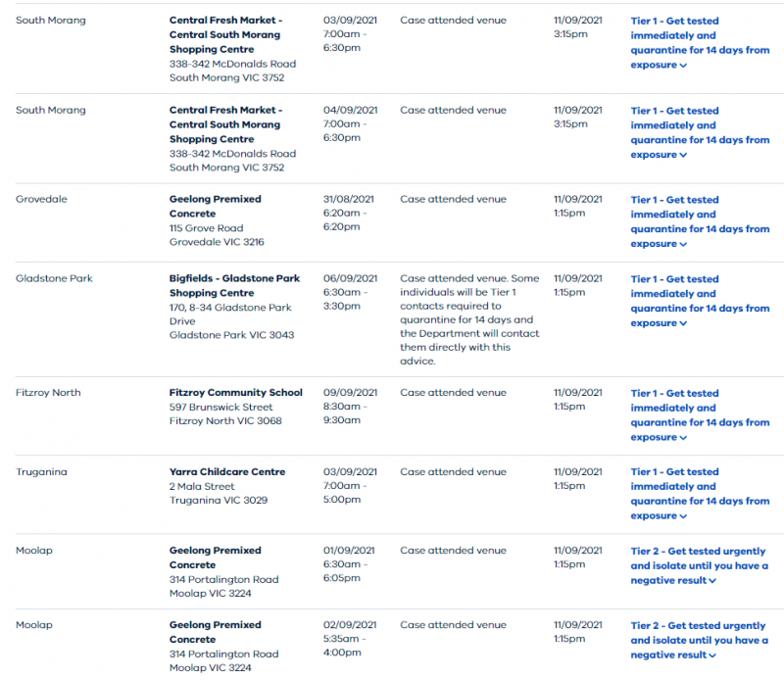The image size is (784, 680).
Task: Click chevron beside Gladstone Park Tier 1 exposure
Action: click(x=683, y=324)
